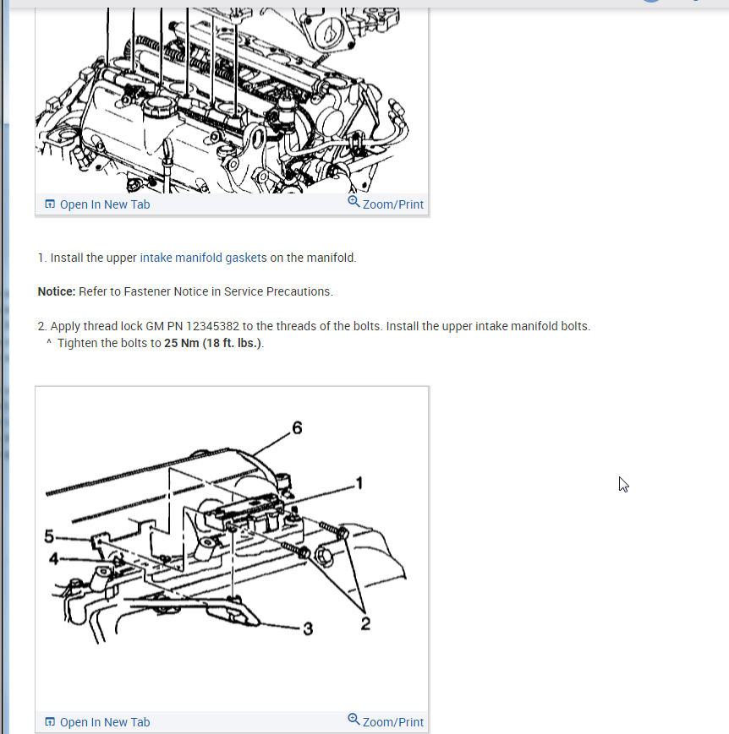Click magnifier icon under numbered bracket diagram
The width and height of the screenshot is (729, 734).
(354, 720)
